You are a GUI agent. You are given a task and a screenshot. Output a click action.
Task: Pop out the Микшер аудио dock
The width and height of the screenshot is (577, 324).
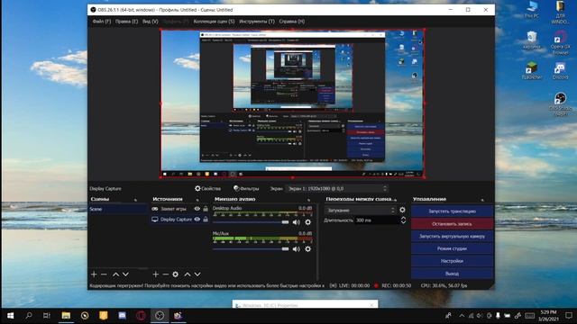click(308, 200)
